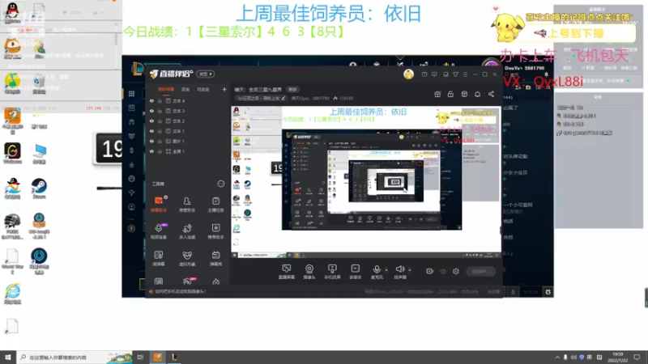Open the layout icon between lock and bell
Image resolution: width=648 pixels, height=364 pixels.
click(464, 94)
